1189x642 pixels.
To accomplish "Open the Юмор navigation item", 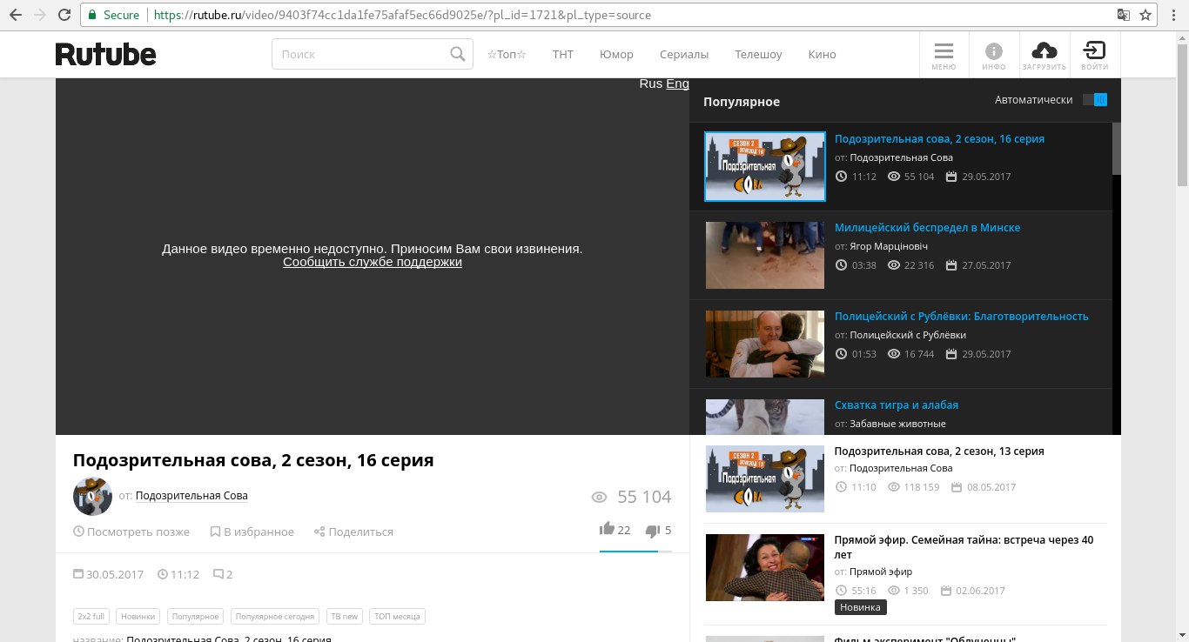I will (616, 54).
